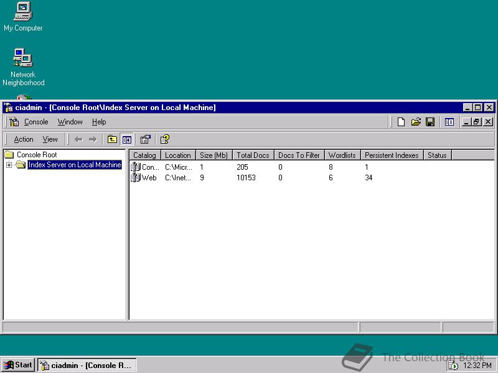
Task: Expand Index Server on Local Machine node
Action: (x=9, y=165)
